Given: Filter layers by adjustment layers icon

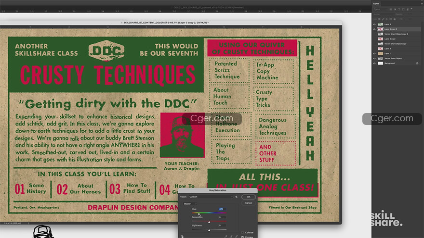Looking at the screenshot, I should point(395,9).
